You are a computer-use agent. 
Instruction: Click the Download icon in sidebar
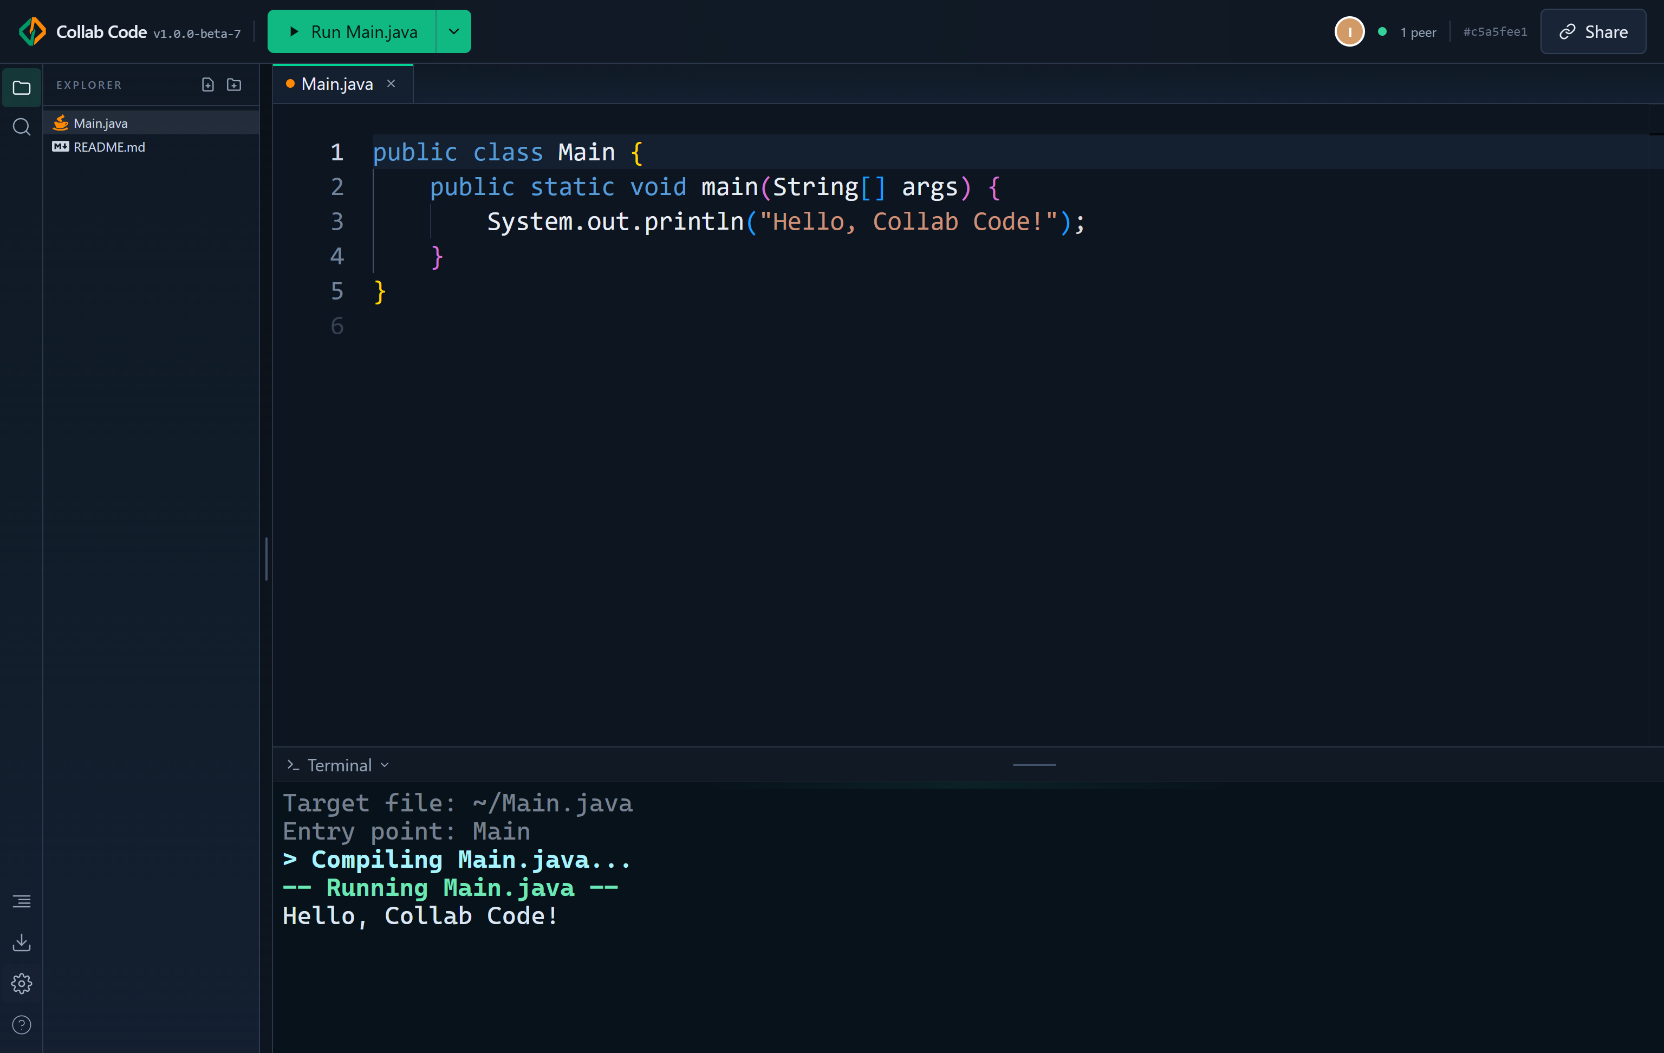tap(22, 942)
